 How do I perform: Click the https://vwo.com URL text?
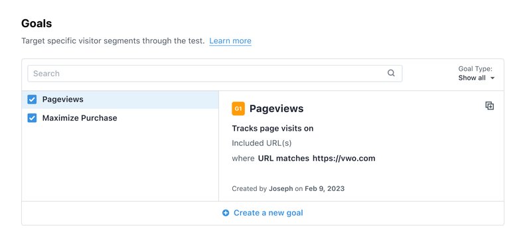(344, 158)
